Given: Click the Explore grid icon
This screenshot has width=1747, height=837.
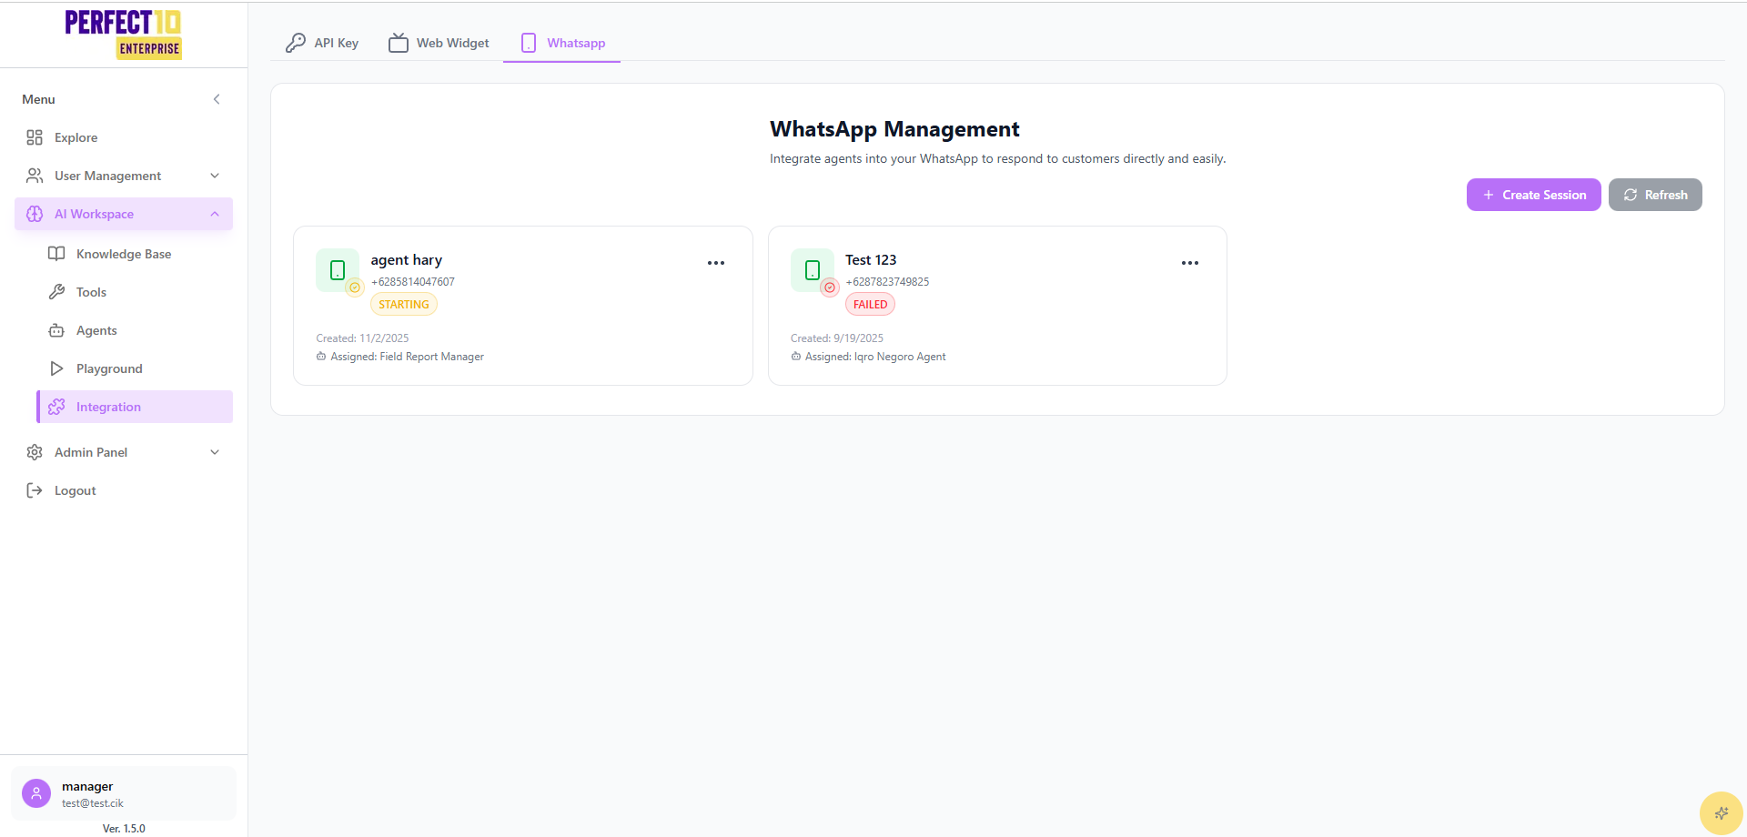Looking at the screenshot, I should pos(35,137).
